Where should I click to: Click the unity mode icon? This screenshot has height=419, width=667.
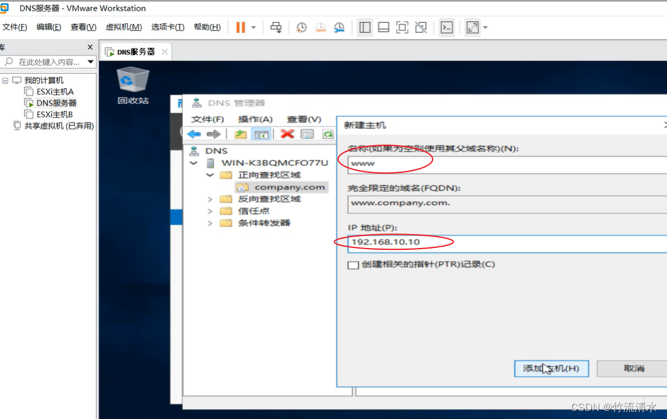click(420, 28)
